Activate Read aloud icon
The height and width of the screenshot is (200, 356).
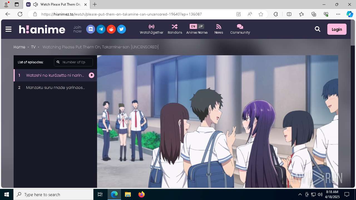point(250,14)
